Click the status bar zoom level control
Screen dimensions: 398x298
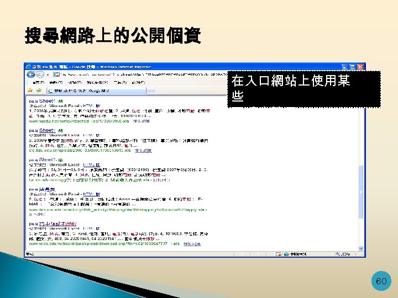tap(347, 254)
